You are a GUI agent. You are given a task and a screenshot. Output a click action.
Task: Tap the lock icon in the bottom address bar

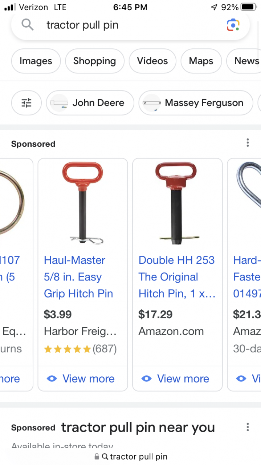pyautogui.click(x=97, y=457)
